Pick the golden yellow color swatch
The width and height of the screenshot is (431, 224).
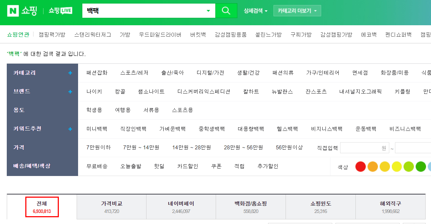(385, 166)
